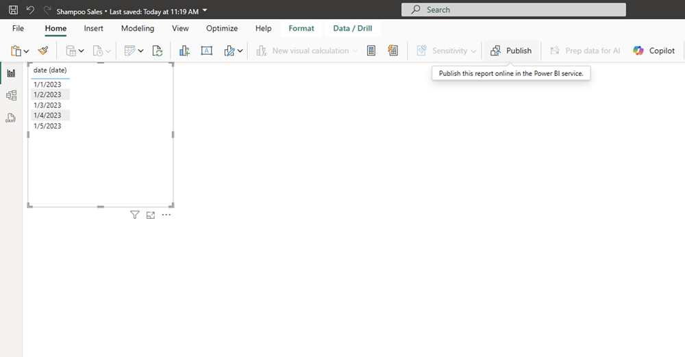Open the Modeling ribbon tab
685x357 pixels.
[x=138, y=29]
